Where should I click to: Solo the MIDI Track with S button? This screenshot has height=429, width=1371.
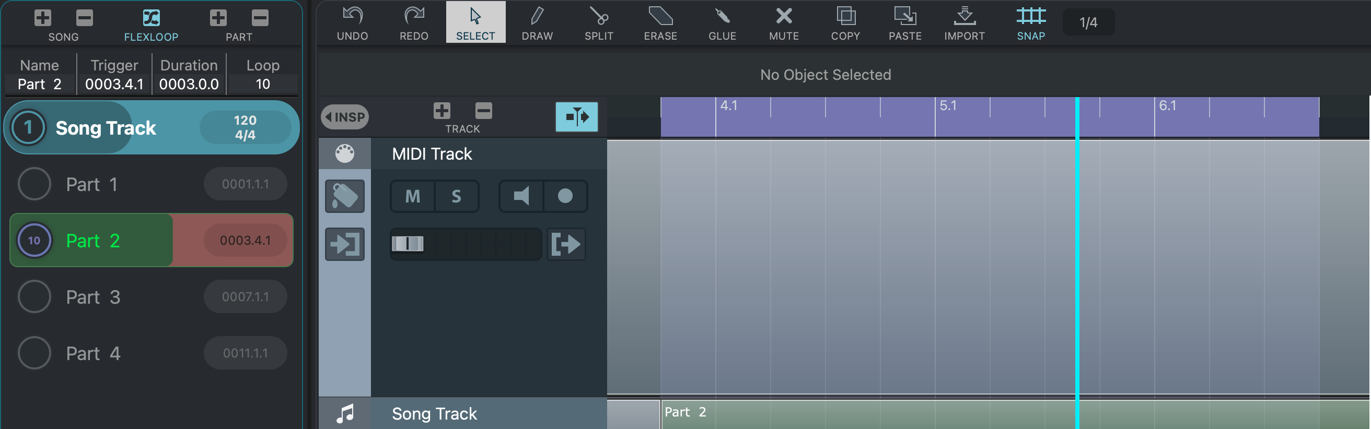pyautogui.click(x=457, y=197)
